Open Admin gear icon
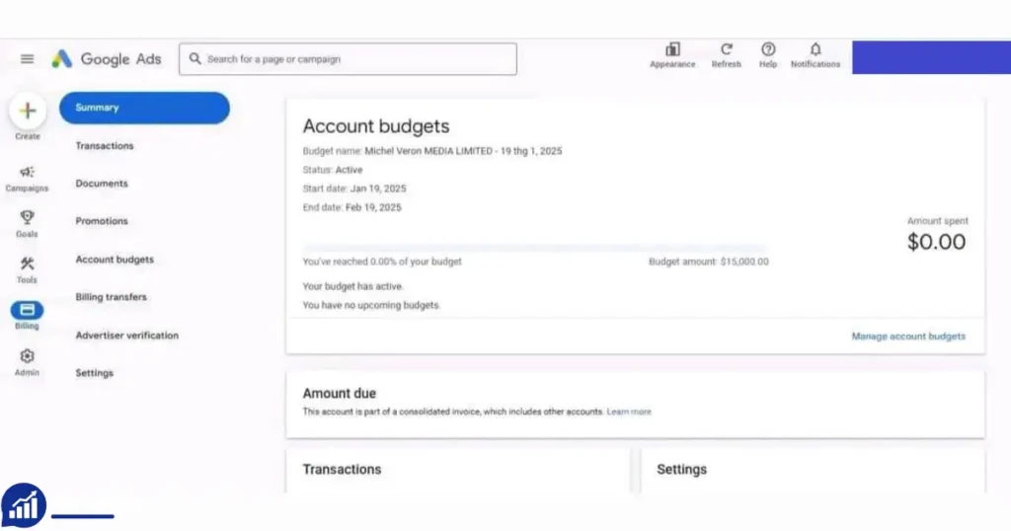 pos(27,356)
